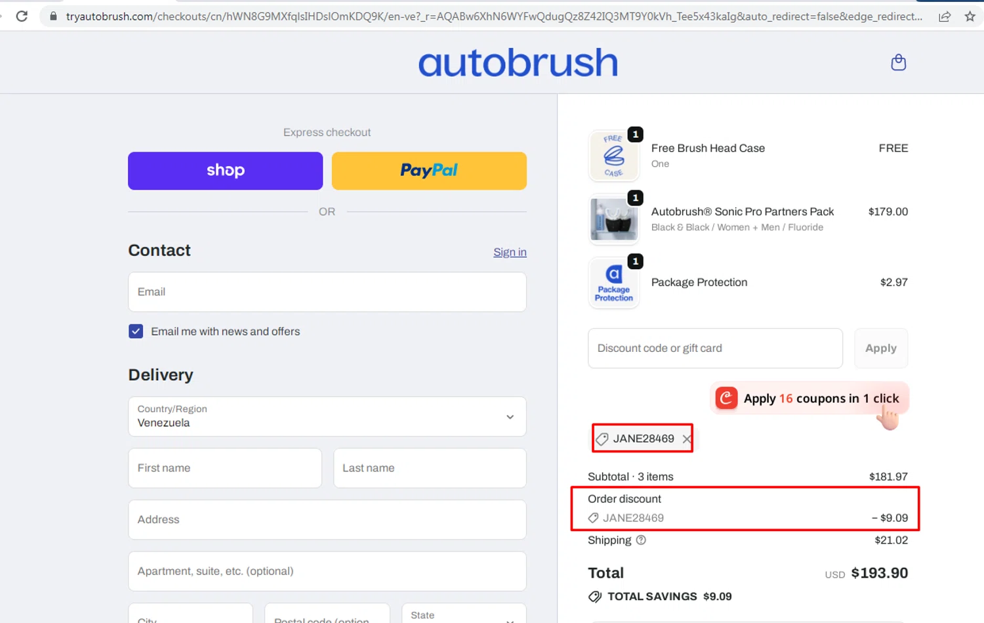The image size is (984, 623).
Task: Open the shopping bag cart icon
Action: 899,62
